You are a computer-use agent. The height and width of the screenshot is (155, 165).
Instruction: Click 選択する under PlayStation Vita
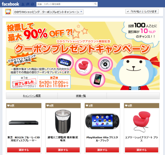[102, 150]
